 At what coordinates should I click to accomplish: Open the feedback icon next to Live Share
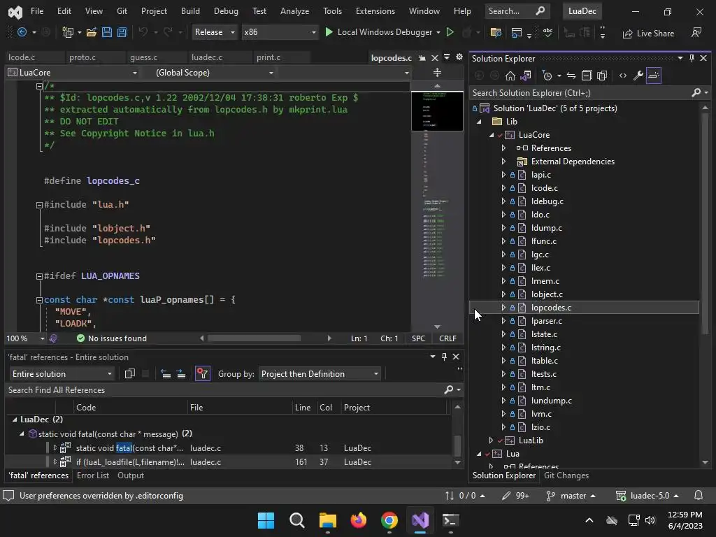(x=696, y=32)
